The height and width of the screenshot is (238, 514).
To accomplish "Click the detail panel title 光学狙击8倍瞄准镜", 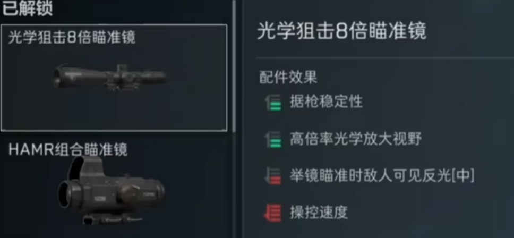I will click(x=341, y=31).
